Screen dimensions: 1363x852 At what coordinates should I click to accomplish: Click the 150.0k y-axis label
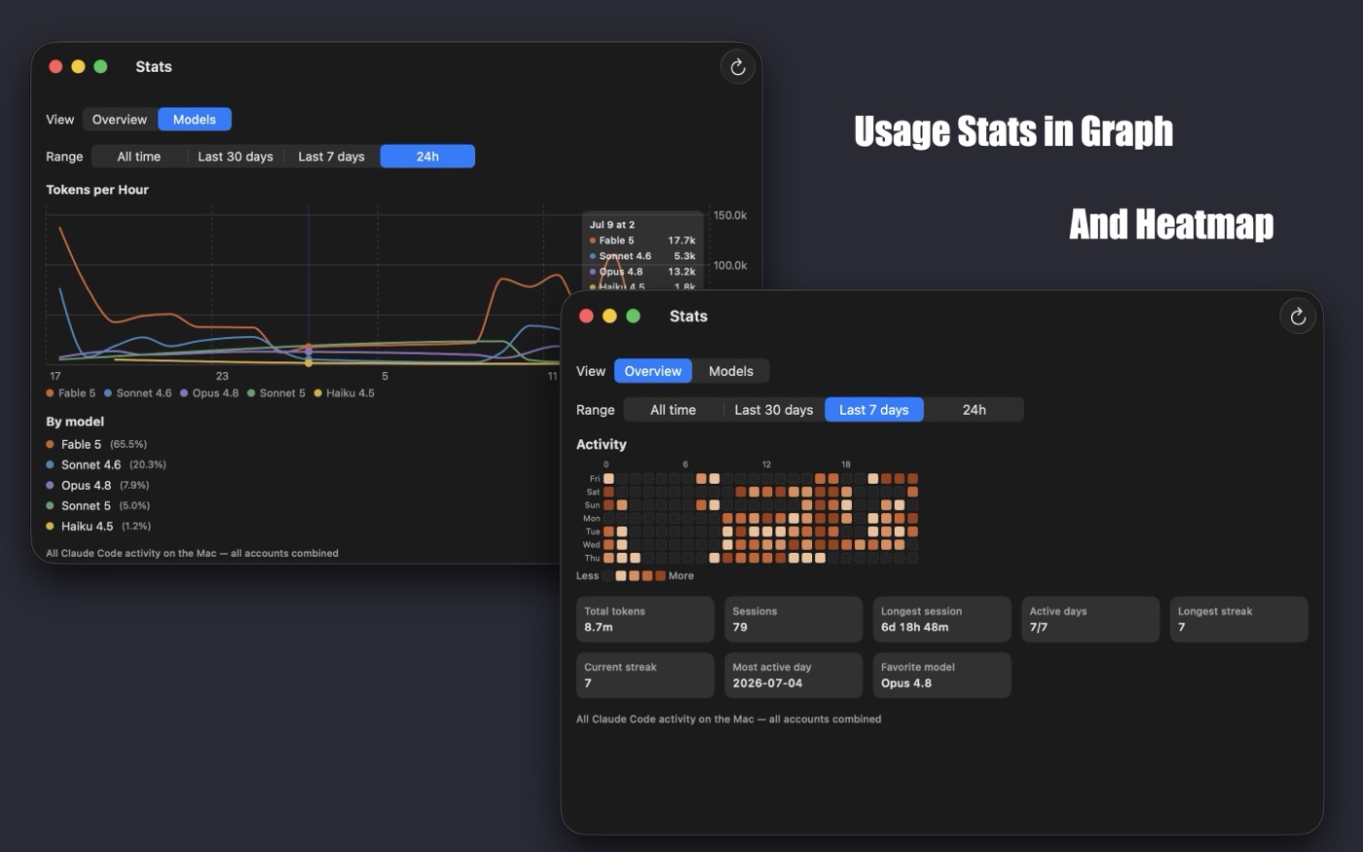(730, 215)
